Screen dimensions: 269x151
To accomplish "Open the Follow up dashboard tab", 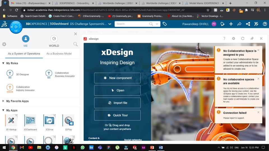I will [x=133, y=32].
